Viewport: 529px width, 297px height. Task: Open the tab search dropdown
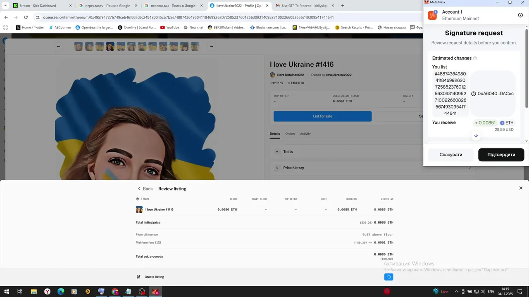[x=5, y=6]
